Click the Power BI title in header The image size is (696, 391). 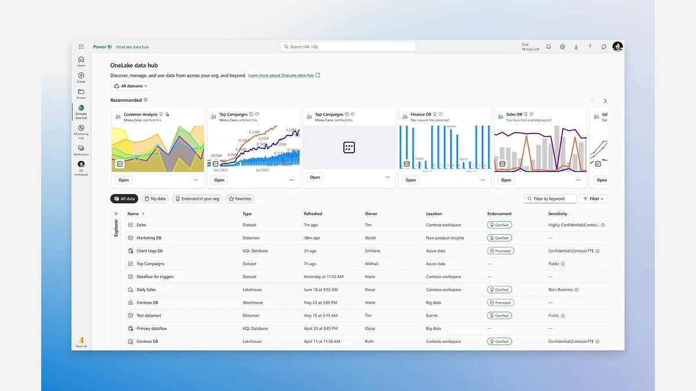point(102,47)
